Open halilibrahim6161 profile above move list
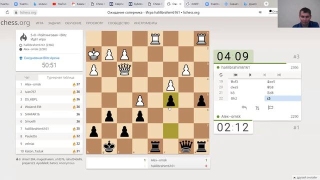 pos(235,67)
